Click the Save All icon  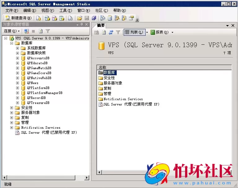pos(94,18)
